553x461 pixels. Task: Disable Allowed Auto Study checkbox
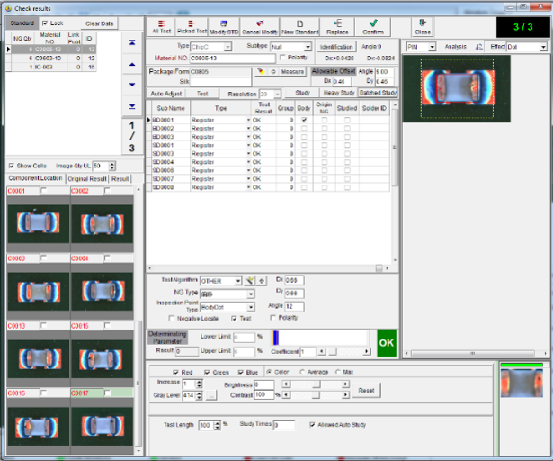pos(311,424)
